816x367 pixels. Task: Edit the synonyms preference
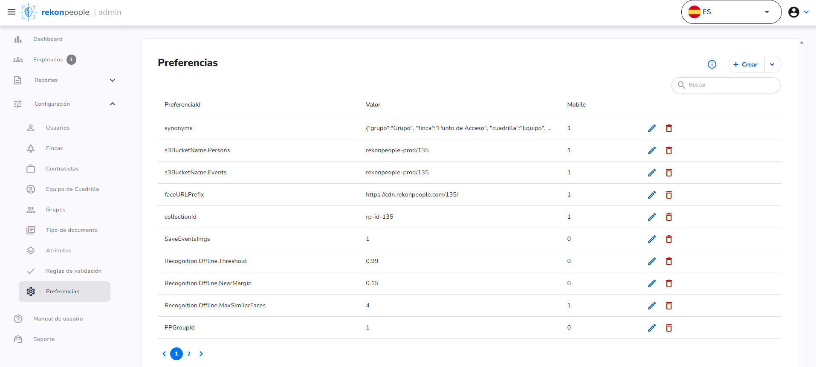click(x=652, y=128)
